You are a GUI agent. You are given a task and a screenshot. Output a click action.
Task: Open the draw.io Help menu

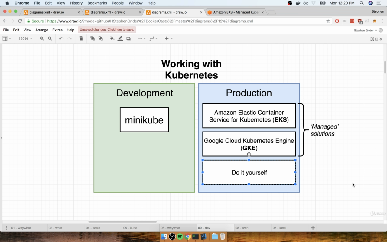pos(70,30)
